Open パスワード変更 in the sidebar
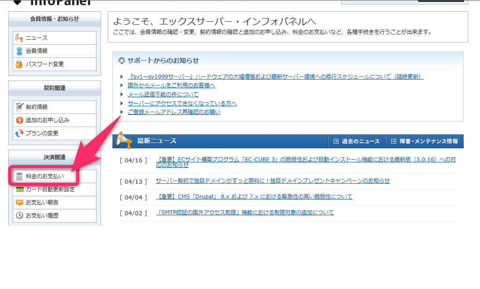This screenshot has height=289, width=480. [54, 64]
